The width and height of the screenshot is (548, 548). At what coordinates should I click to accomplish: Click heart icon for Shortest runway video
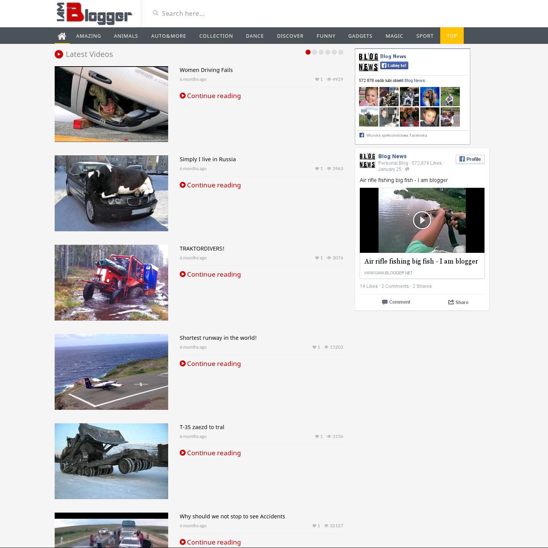click(x=314, y=347)
